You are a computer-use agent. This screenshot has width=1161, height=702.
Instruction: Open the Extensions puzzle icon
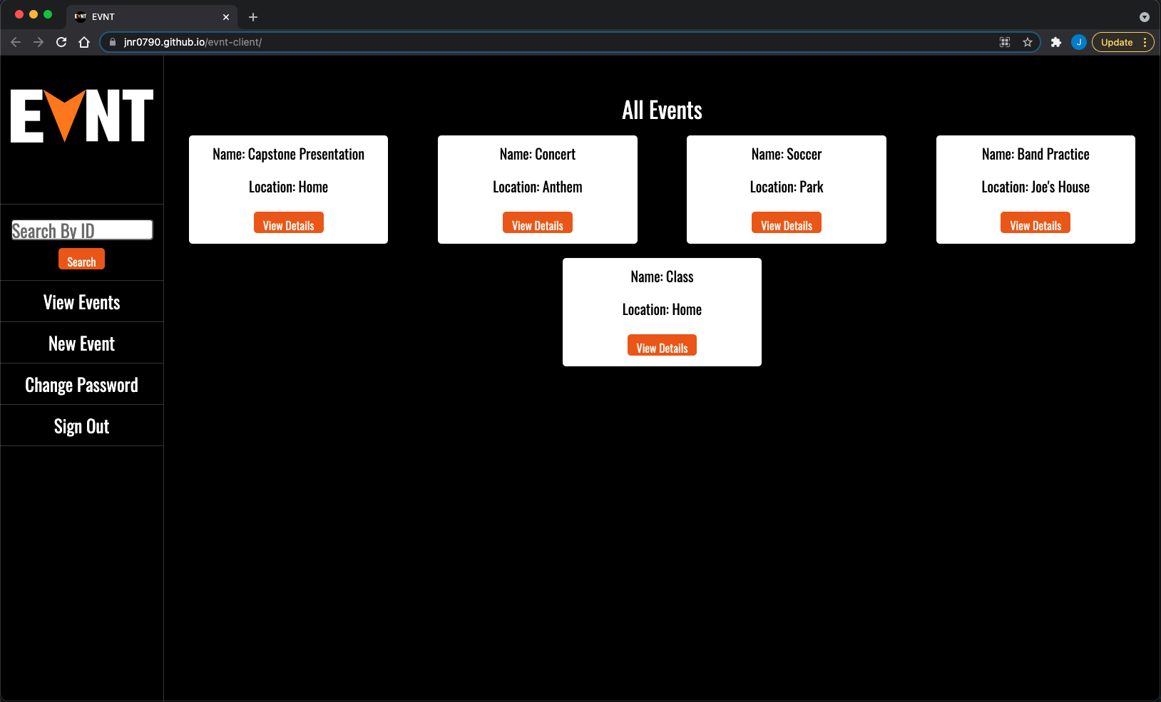click(1056, 42)
